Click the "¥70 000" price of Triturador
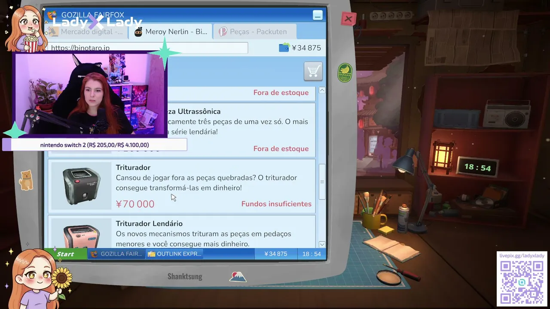The width and height of the screenshot is (550, 309). click(135, 204)
